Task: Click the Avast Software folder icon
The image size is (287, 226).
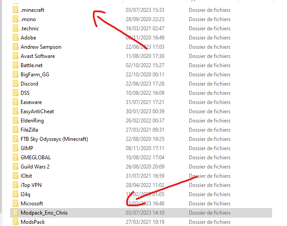Action: coord(16,56)
